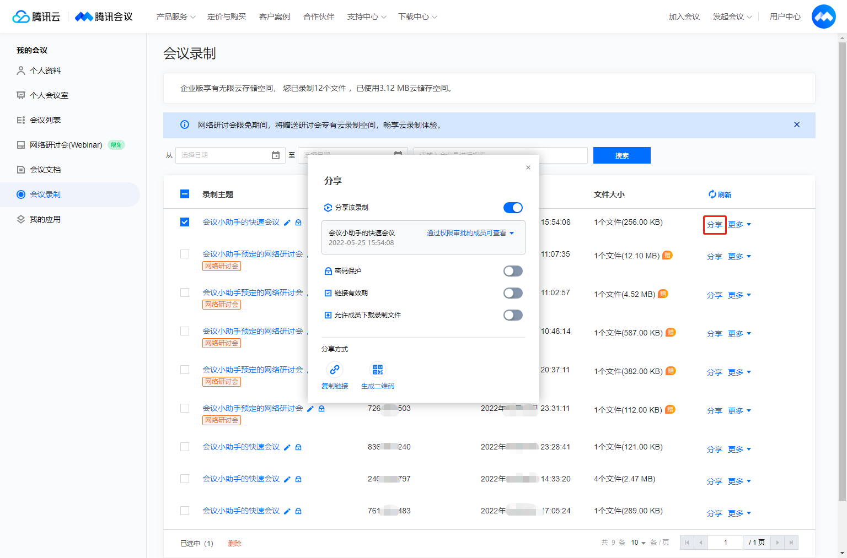
Task: Allow members to download recording toggle
Action: 513,315
